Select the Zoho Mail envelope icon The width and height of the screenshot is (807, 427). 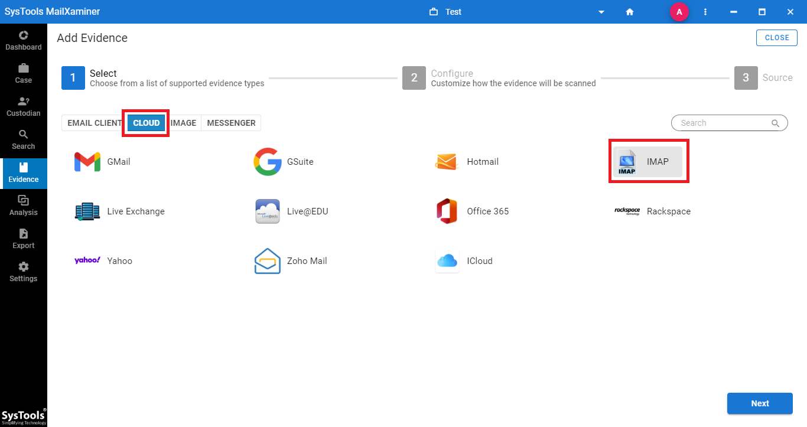point(268,261)
